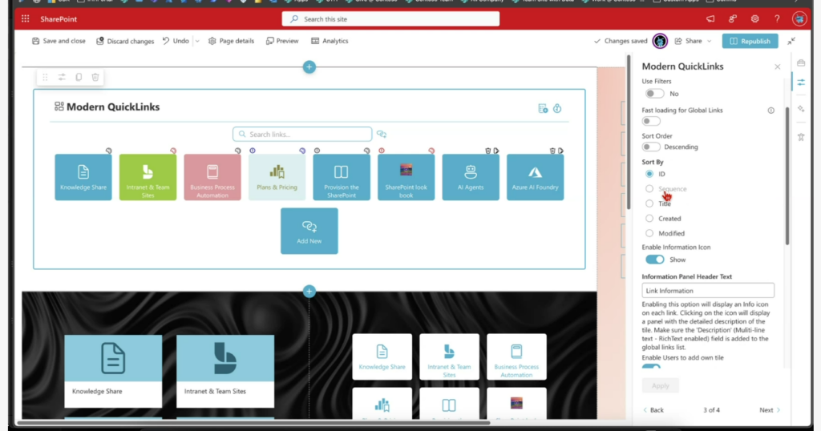Select the Sequence sort radio button

[x=649, y=189]
